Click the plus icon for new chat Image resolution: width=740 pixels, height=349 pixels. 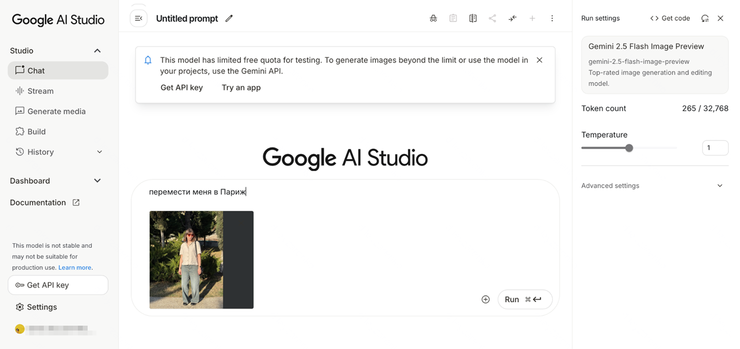(x=532, y=18)
